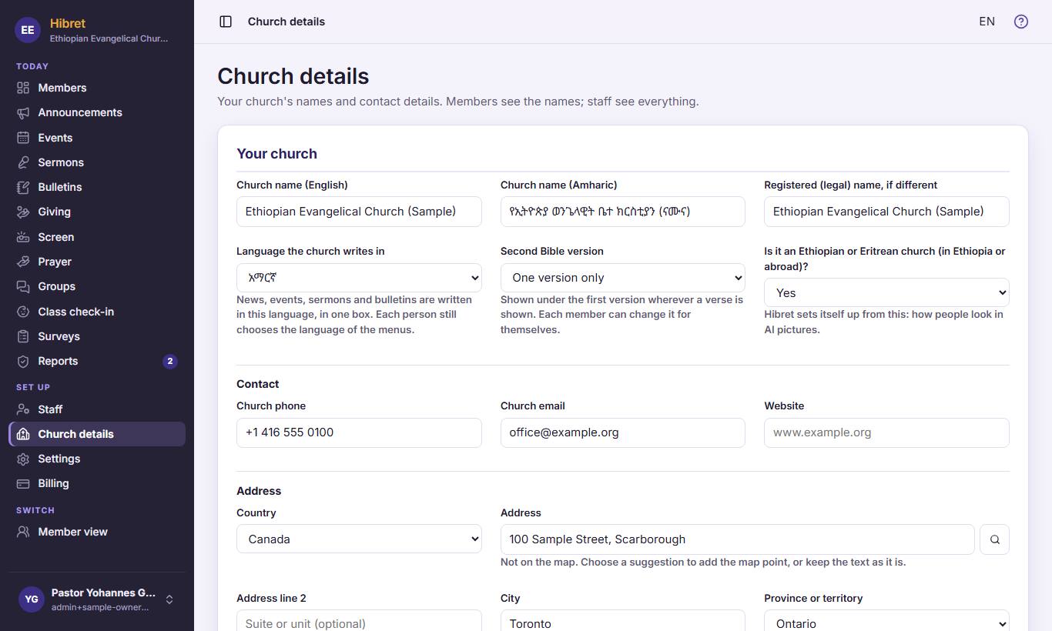This screenshot has height=631, width=1052.
Task: Open the Events sidebar item
Action: coord(97,138)
